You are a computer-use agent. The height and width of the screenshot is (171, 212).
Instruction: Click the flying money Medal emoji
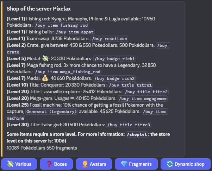(x=45, y=58)
